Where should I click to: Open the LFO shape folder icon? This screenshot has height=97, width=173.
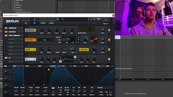coord(53,88)
